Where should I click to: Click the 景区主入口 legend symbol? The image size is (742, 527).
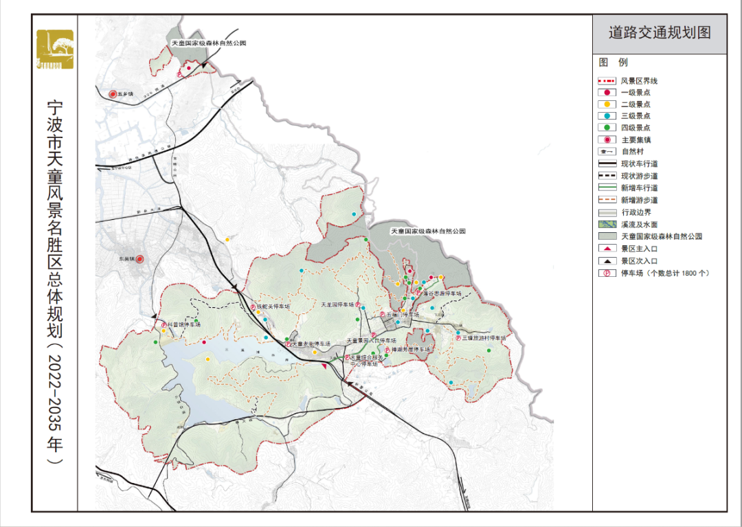pyautogui.click(x=607, y=248)
